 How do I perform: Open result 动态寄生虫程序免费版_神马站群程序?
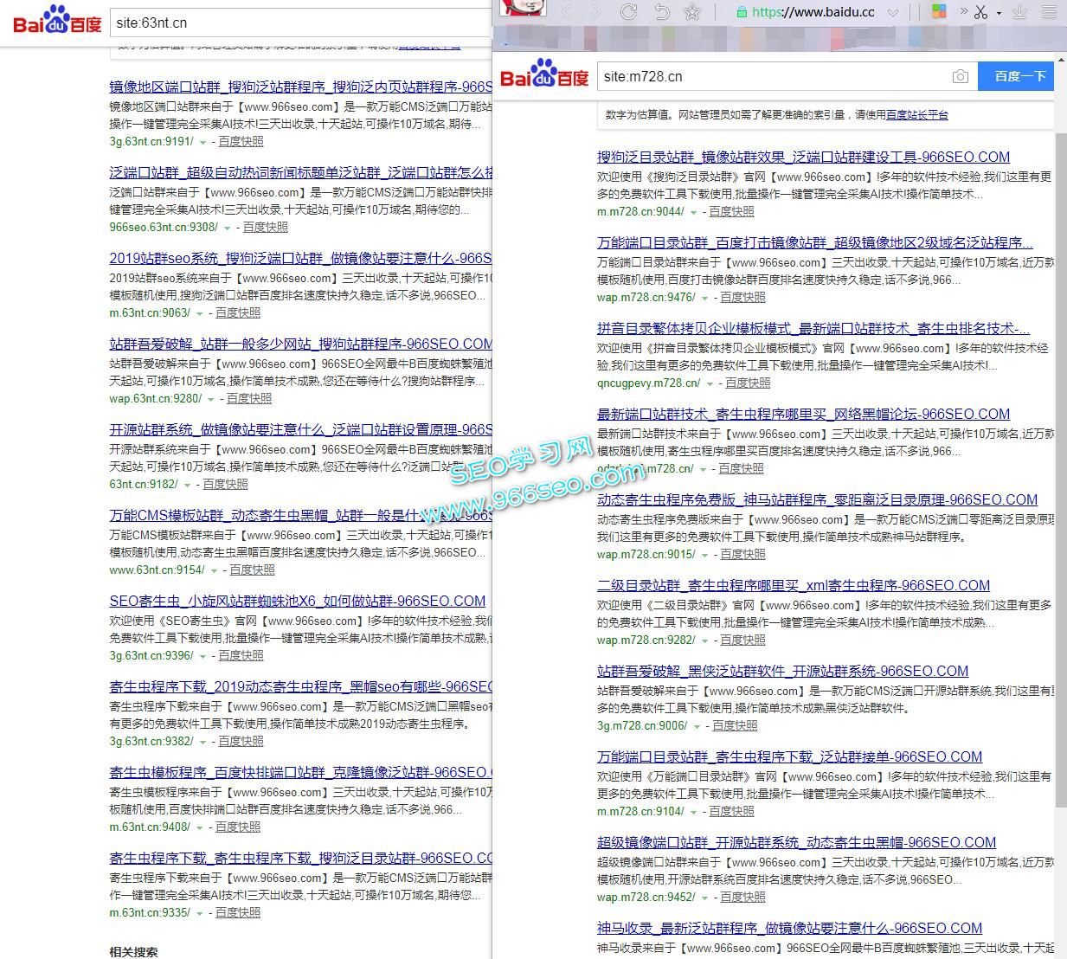(x=817, y=499)
